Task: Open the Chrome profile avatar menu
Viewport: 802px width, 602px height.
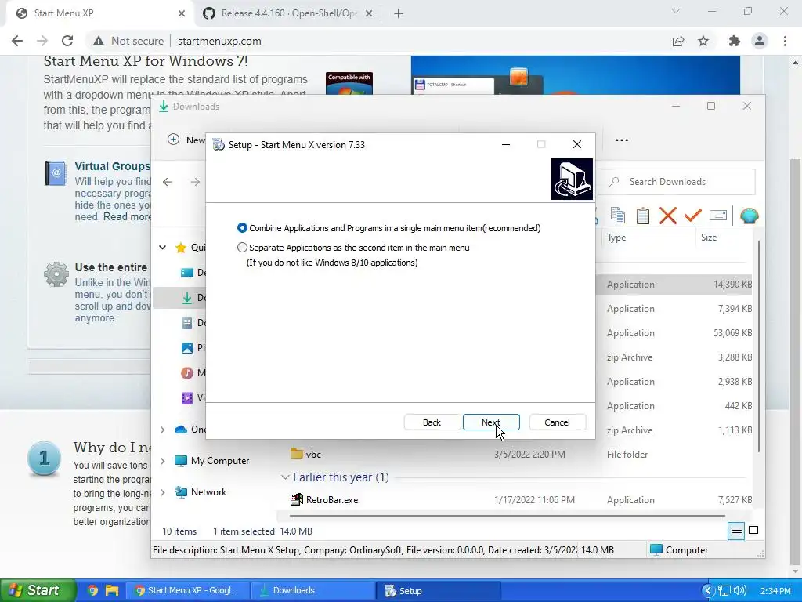Action: click(760, 42)
